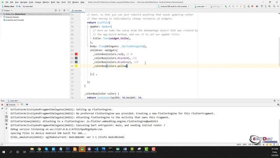Open Chrome from the taskbar
This screenshot has width=280, height=158.
coord(39,149)
